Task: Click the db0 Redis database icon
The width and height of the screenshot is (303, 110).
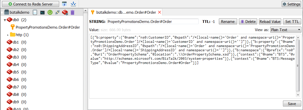Action: pyautogui.click(x=10, y=20)
